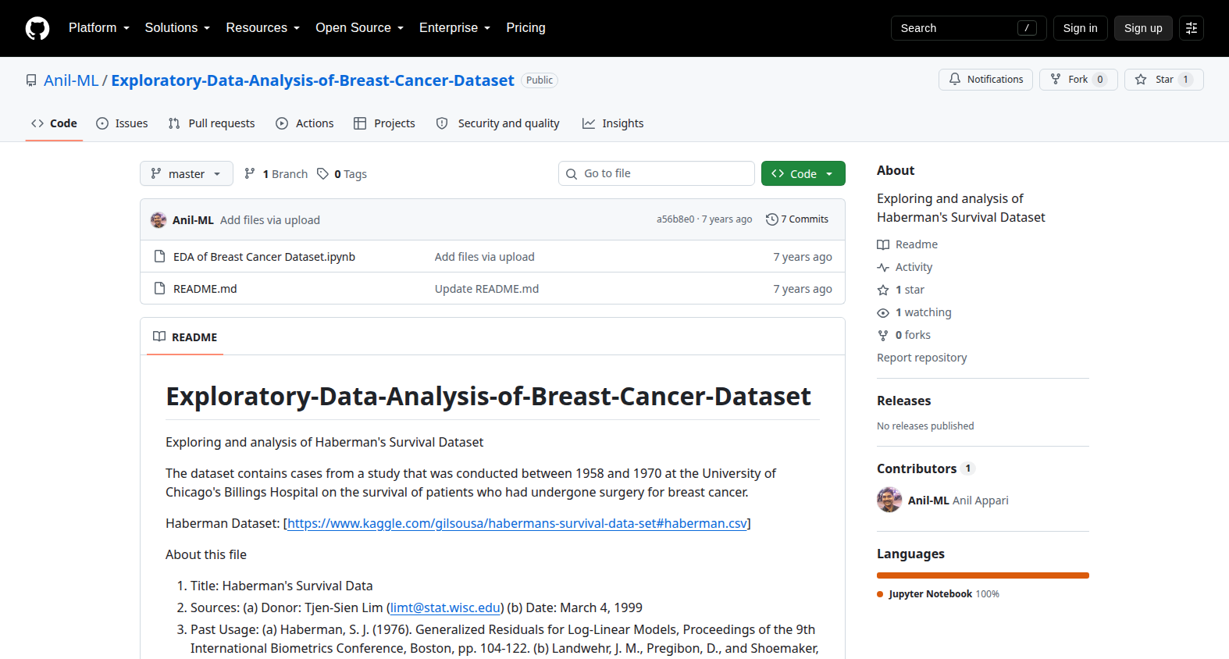Click Report repository link

click(922, 358)
